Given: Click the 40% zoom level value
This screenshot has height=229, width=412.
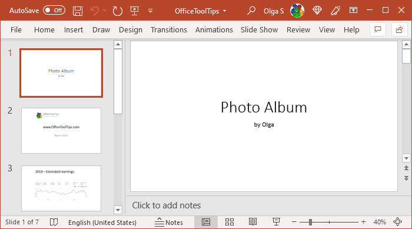Looking at the screenshot, I should click(x=380, y=222).
